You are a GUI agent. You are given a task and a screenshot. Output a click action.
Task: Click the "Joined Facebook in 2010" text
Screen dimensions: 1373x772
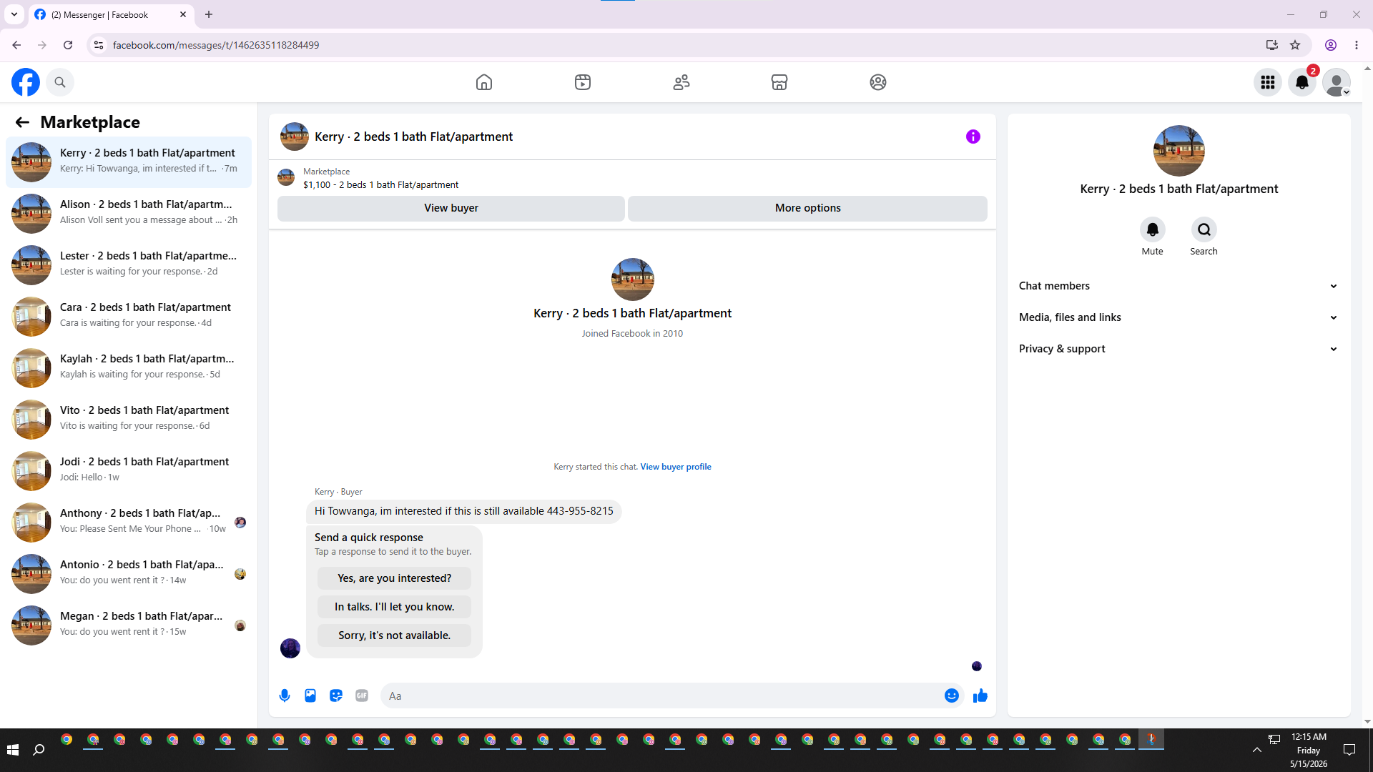pos(632,334)
